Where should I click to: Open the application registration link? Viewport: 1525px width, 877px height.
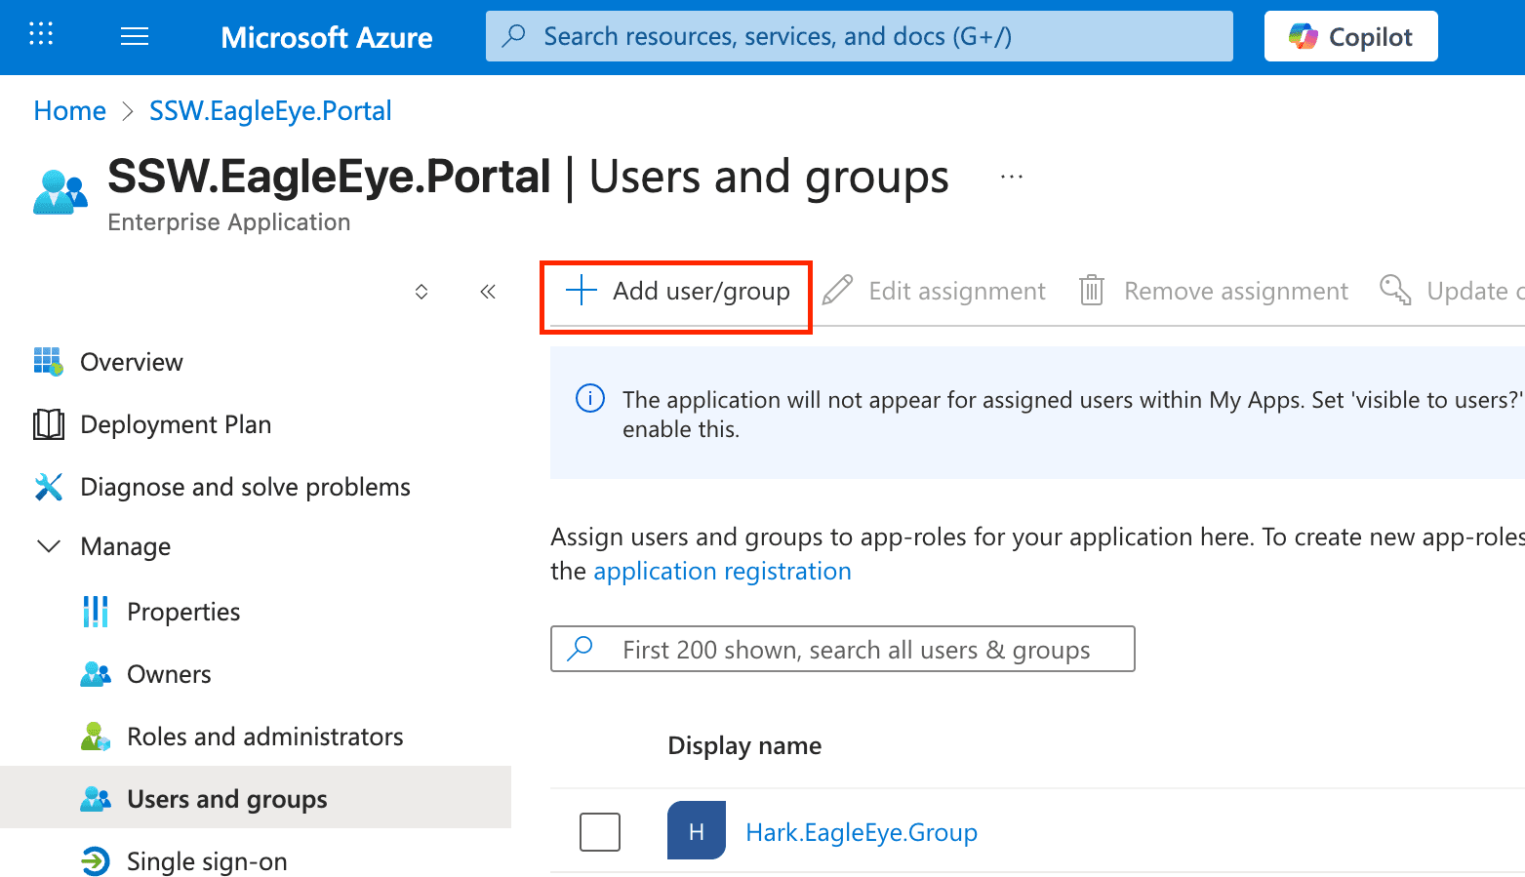[x=722, y=571]
